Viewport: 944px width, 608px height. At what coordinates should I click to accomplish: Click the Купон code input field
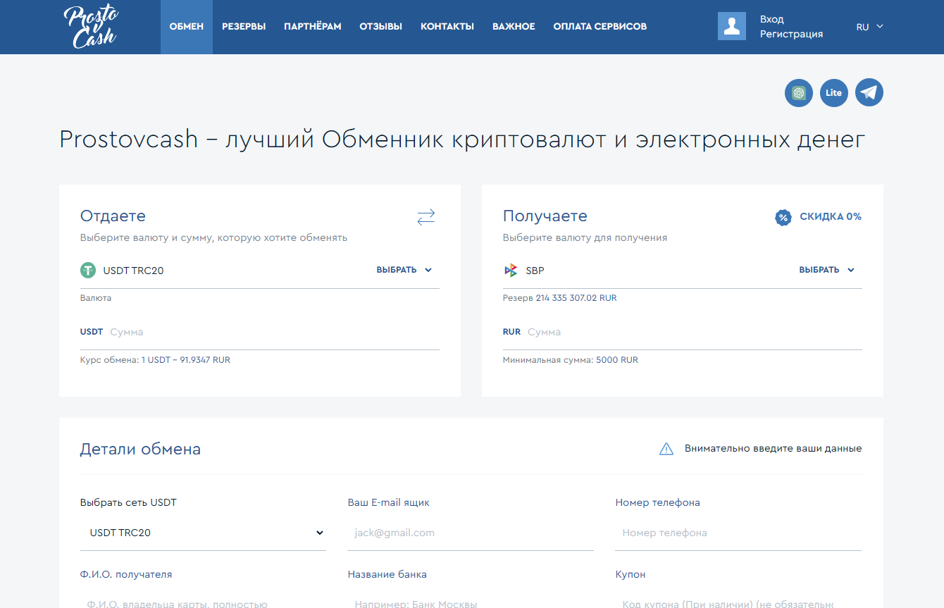(738, 601)
